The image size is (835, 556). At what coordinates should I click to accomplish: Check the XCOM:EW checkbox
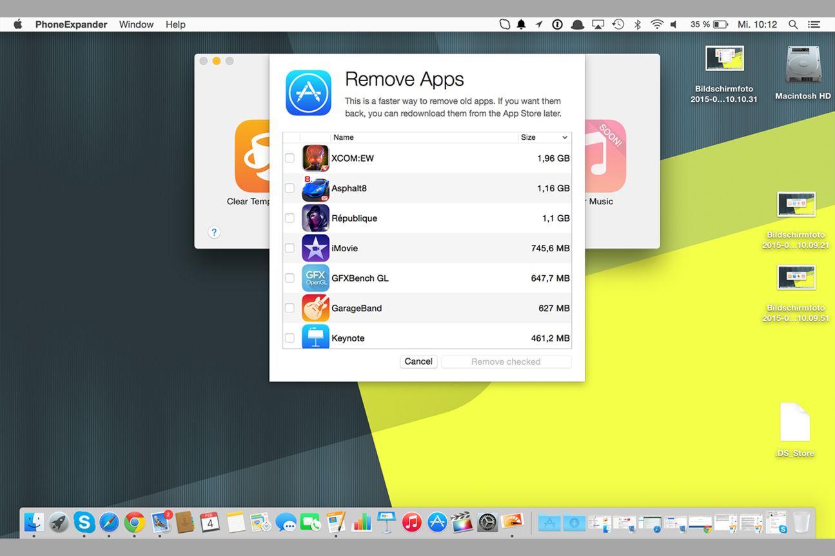[290, 158]
